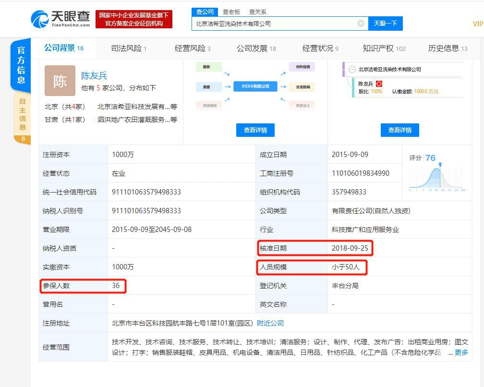The image size is (484, 387).
Task: Open the 司法风险 tab
Action: tap(129, 48)
